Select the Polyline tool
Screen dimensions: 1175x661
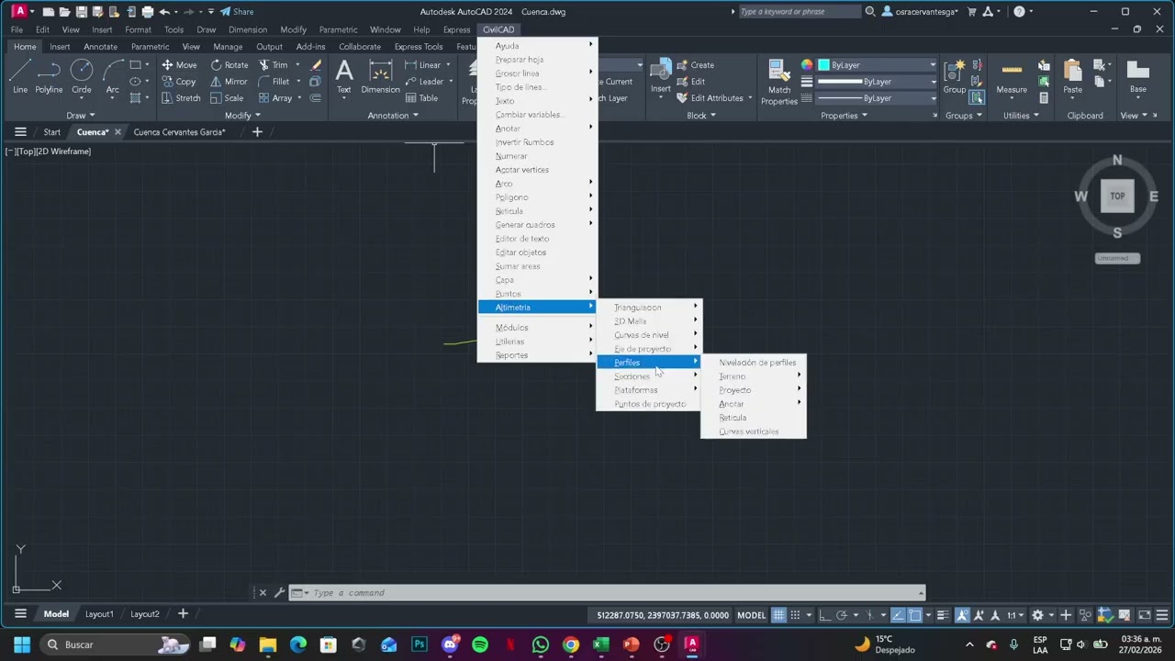49,77
